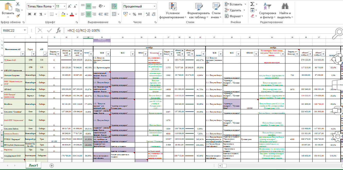Viewport: 343px width, 170px height.
Task: Click the formula bar confirm checkmark icon
Action: [x=49, y=30]
